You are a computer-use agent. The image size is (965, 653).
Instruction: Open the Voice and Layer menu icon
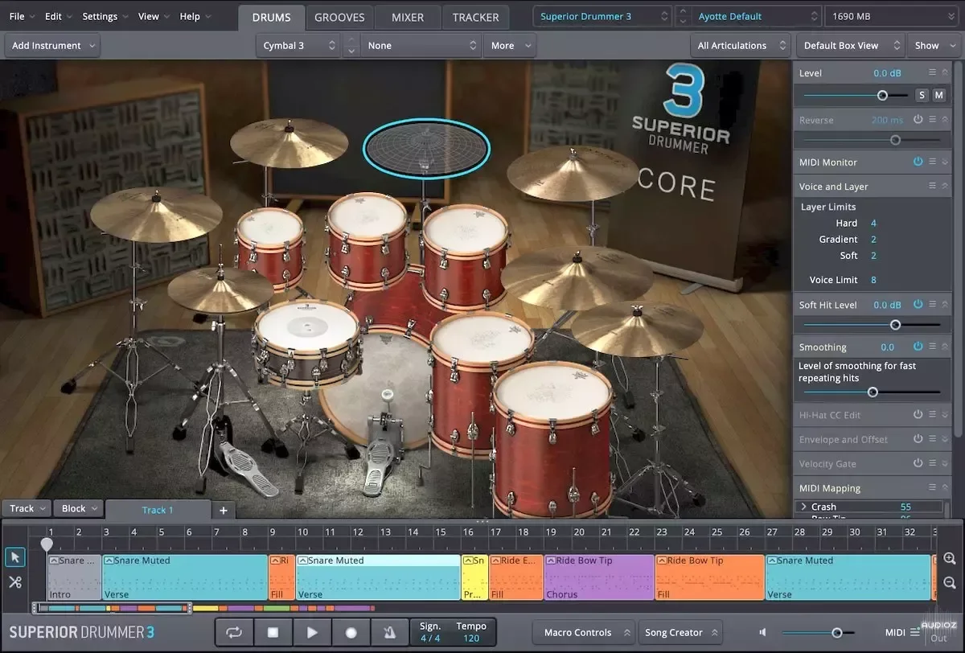[933, 186]
